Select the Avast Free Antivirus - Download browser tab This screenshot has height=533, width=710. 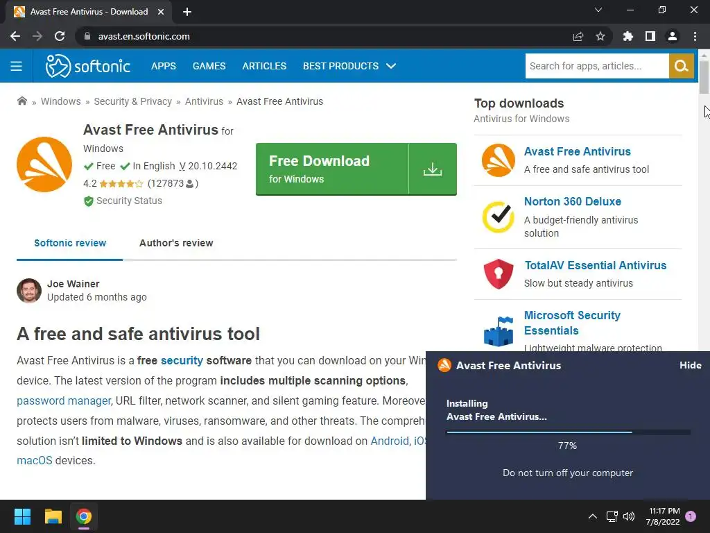89,12
